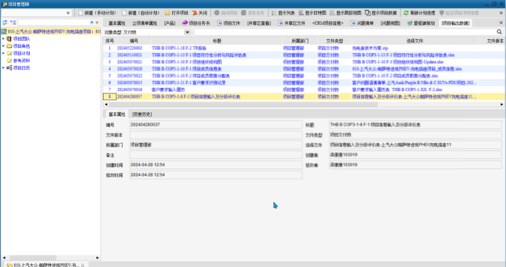The width and height of the screenshot is (506, 267).
Task: Expand the 项目日历 tree node
Action: pos(3,68)
